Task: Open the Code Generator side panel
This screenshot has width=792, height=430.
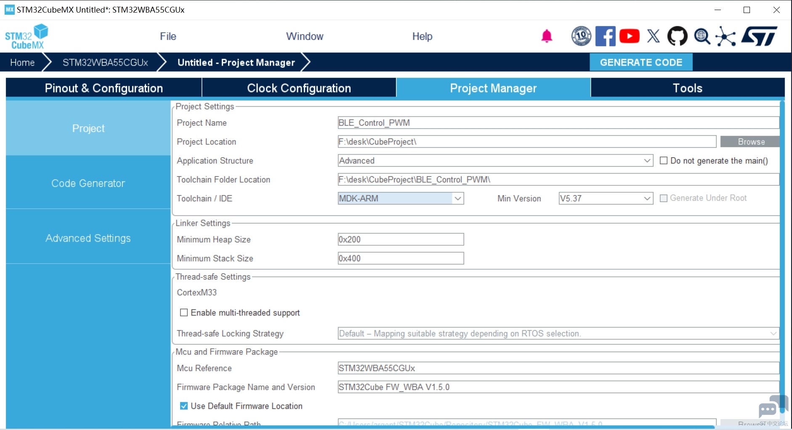Action: [88, 183]
